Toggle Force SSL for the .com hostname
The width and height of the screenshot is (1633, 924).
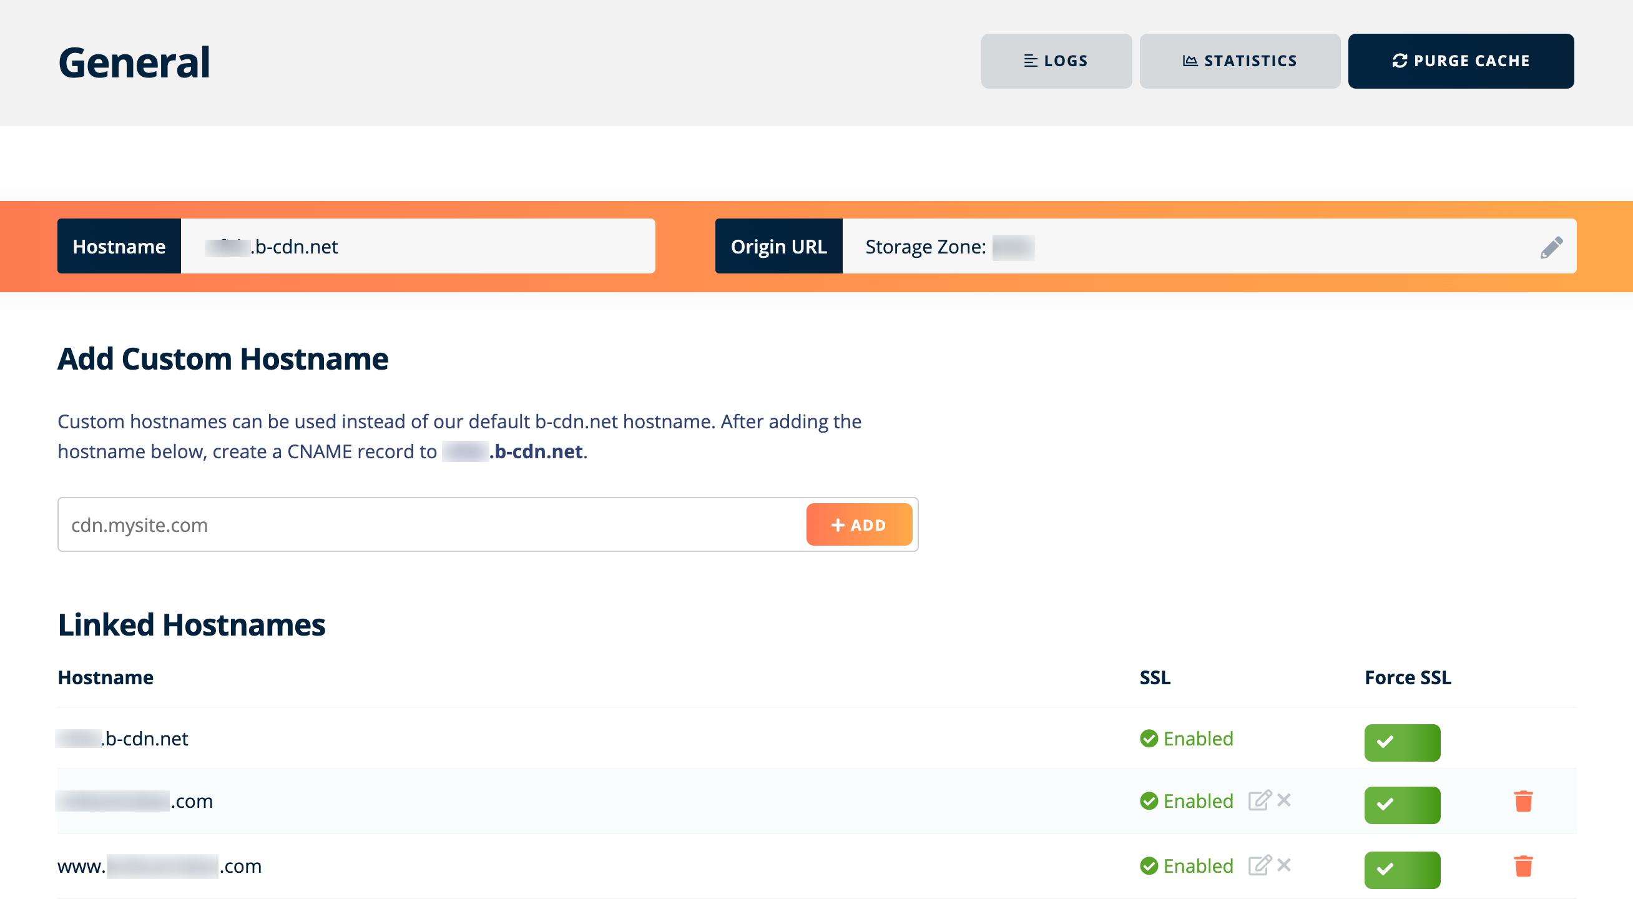point(1401,805)
